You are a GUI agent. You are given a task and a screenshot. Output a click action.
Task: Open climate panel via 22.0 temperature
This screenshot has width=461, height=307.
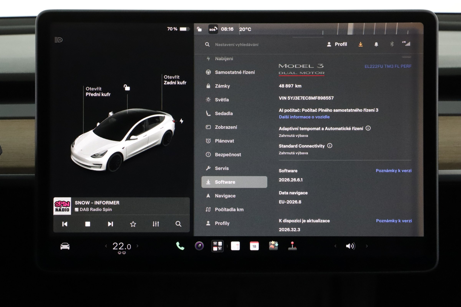tap(122, 247)
